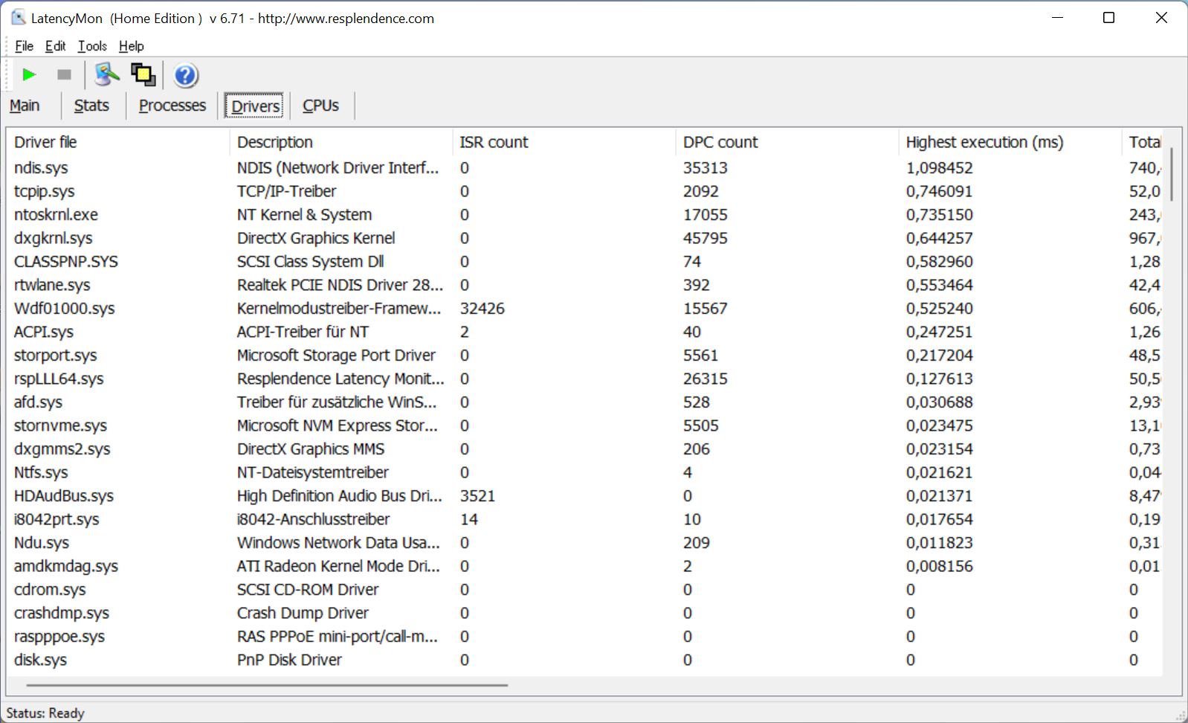This screenshot has width=1188, height=723.
Task: Click the yellow overlapping windows toolbar icon
Action: click(x=143, y=74)
